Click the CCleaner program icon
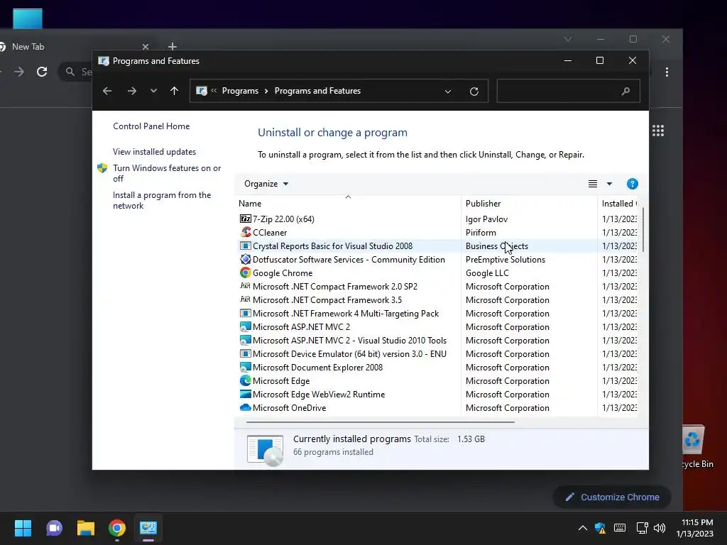Screen dimensions: 727x545 (245, 232)
